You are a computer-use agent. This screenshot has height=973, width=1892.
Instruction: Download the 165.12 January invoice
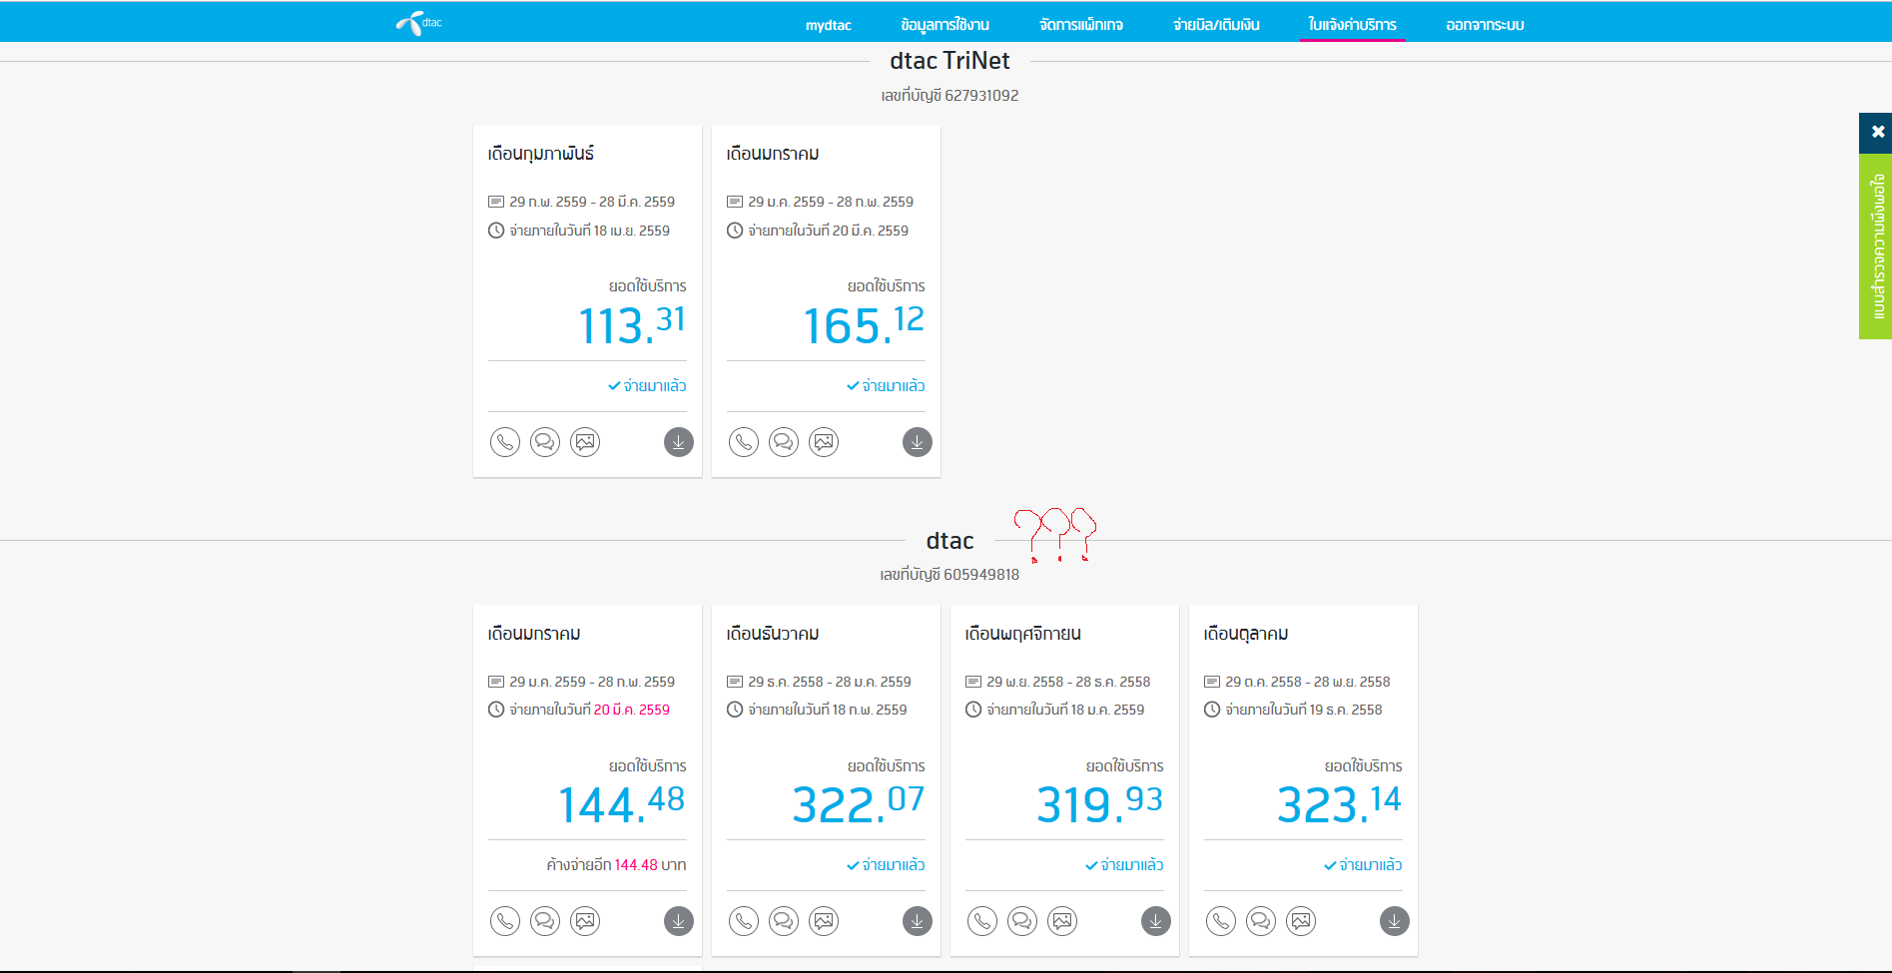[918, 442]
